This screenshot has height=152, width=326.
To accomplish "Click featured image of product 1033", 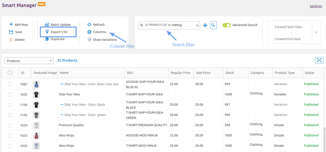I will click(36, 136).
